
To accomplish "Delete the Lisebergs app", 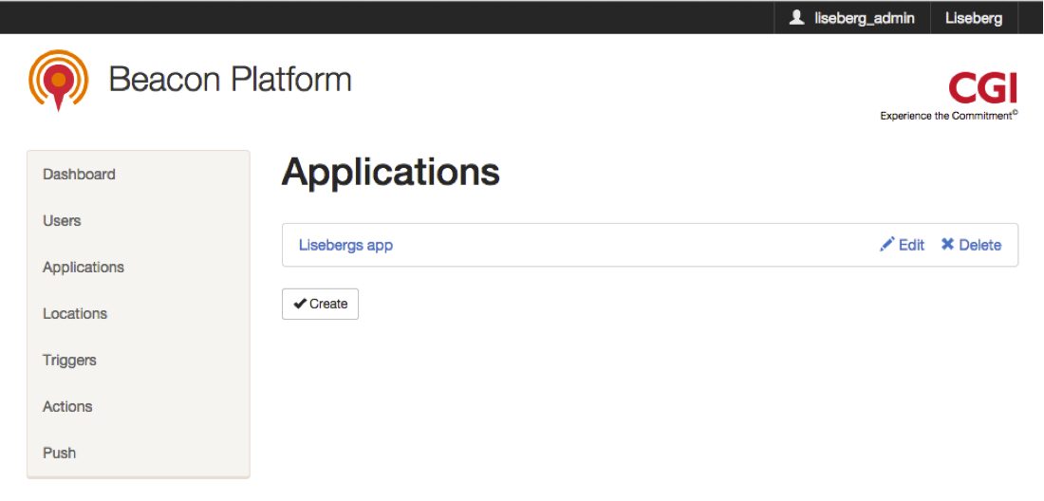I will [x=971, y=245].
